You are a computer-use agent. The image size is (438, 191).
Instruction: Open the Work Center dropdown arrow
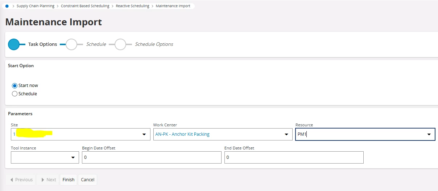tap(286, 134)
